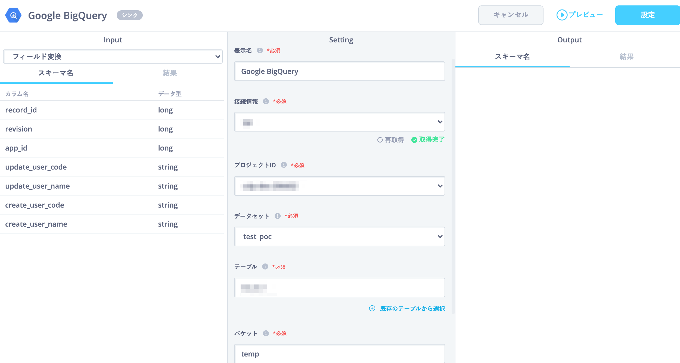
Task: Click the info icon next to 表示名
Action: coord(260,51)
